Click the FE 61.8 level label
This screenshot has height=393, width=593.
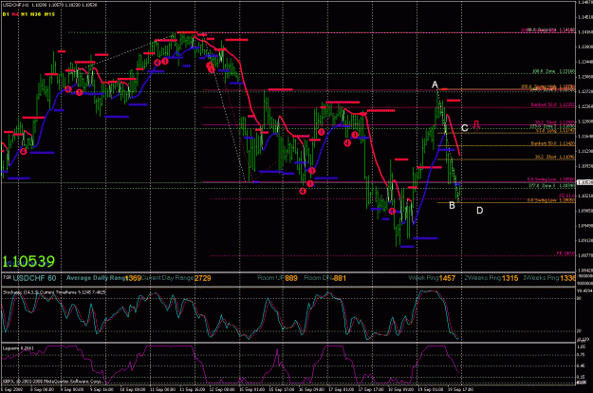point(567,196)
